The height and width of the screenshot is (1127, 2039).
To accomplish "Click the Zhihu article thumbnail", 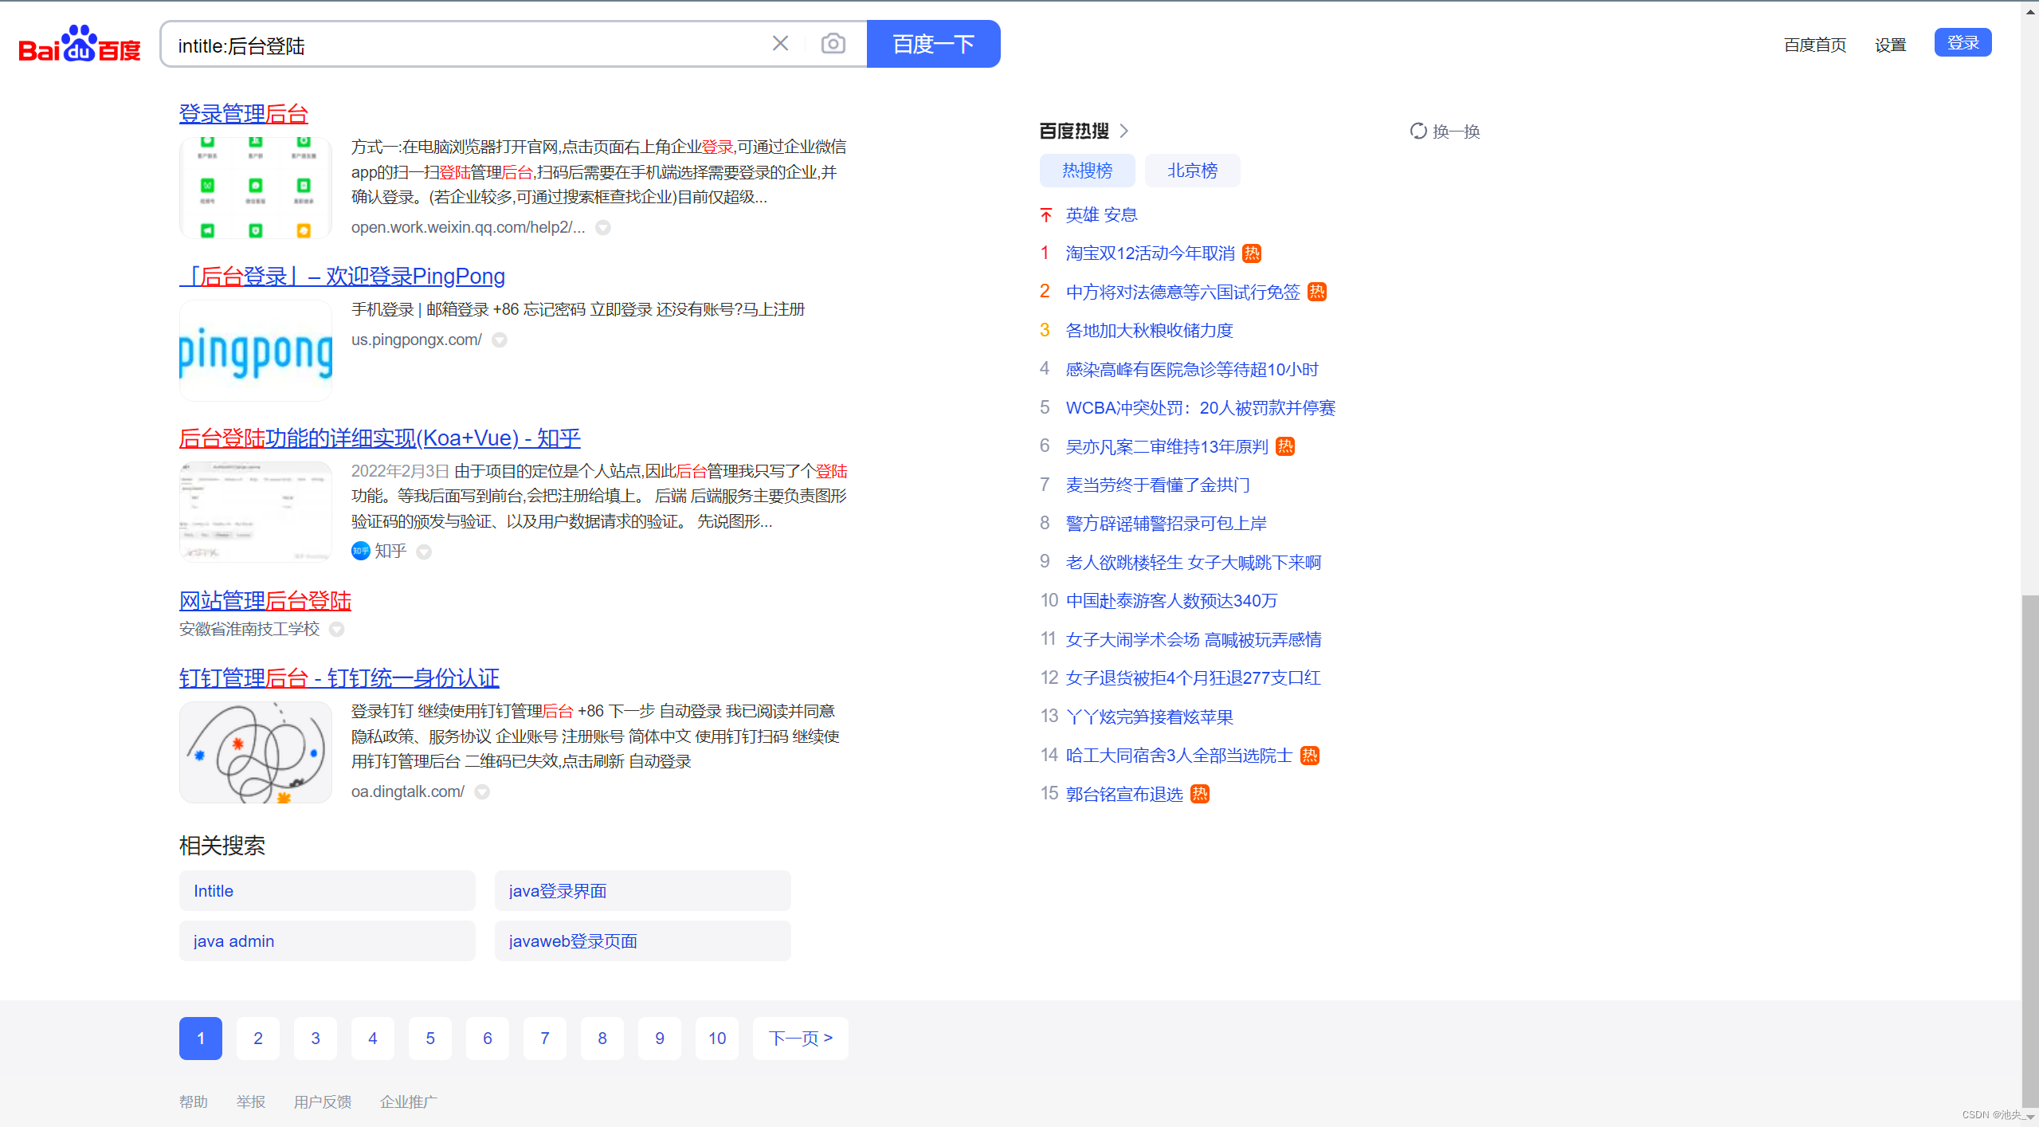I will [256, 512].
